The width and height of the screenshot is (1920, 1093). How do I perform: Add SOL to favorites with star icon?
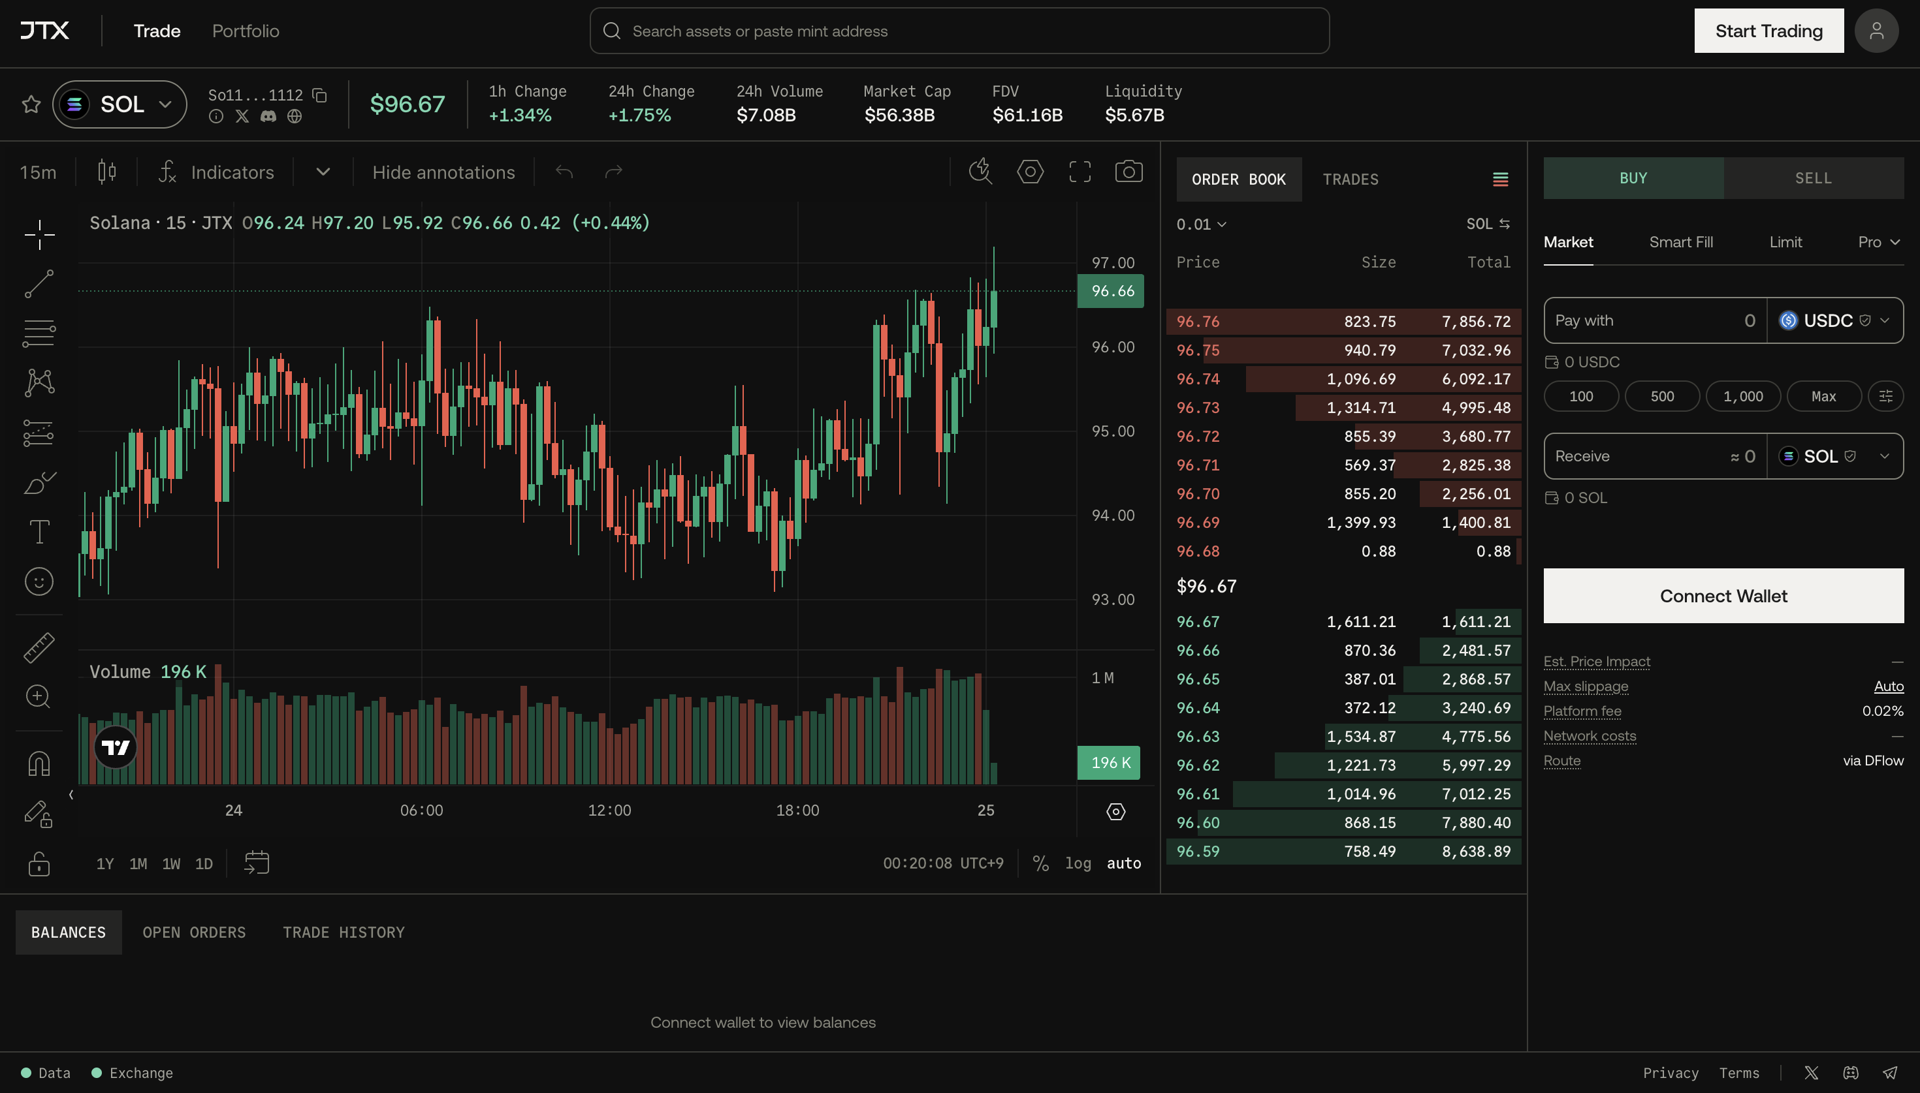click(31, 104)
